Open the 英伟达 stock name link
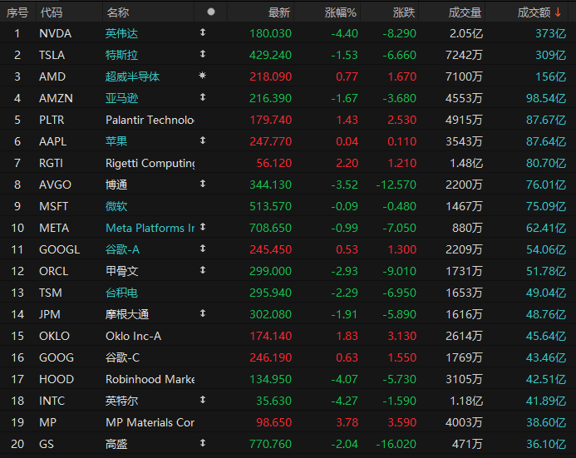 pyautogui.click(x=121, y=34)
